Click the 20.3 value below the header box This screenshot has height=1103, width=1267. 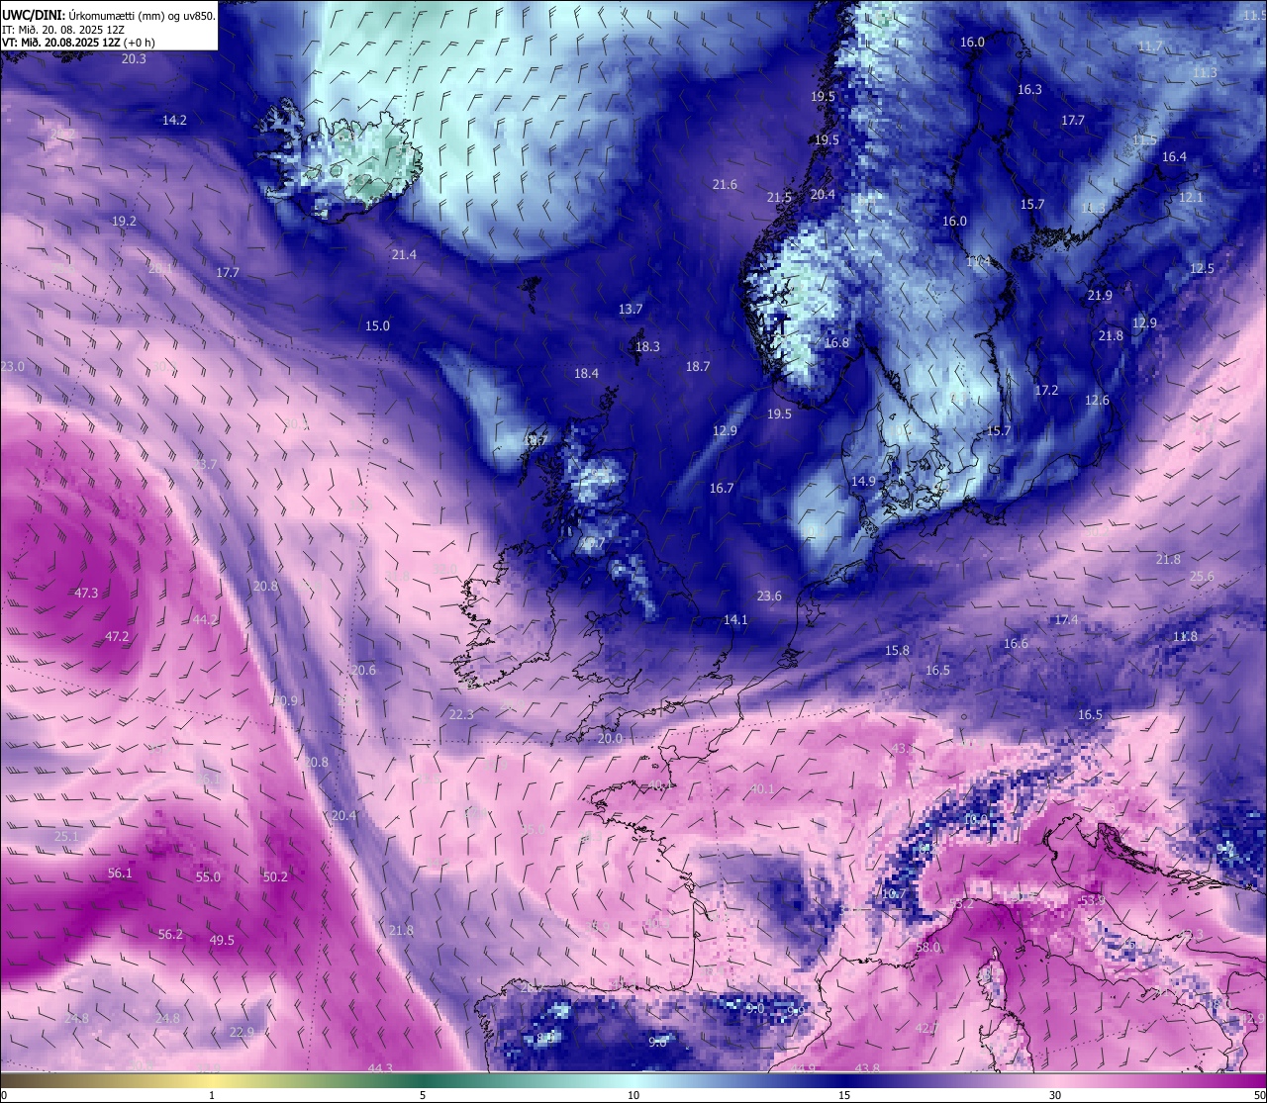(x=134, y=58)
